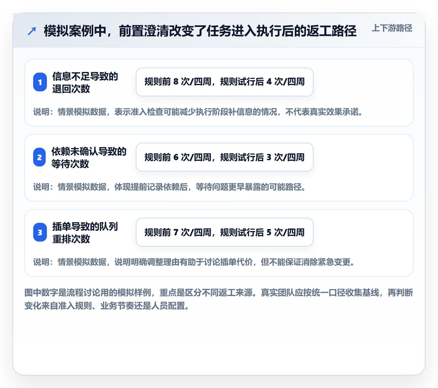Click the blue number 1 badge
The height and width of the screenshot is (388, 438).
pyautogui.click(x=40, y=82)
